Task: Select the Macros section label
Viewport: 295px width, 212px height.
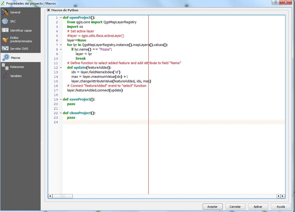Action: [x=16, y=58]
